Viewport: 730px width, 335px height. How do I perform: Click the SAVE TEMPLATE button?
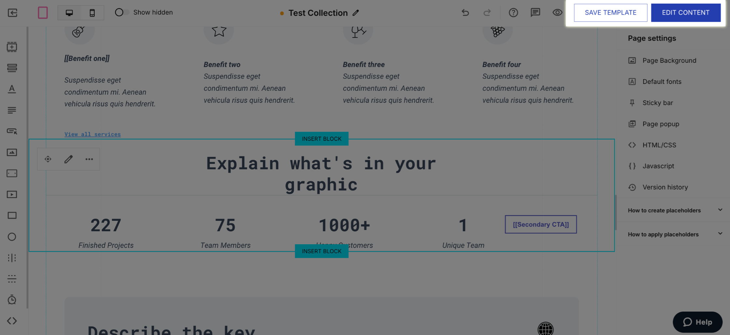pyautogui.click(x=610, y=13)
